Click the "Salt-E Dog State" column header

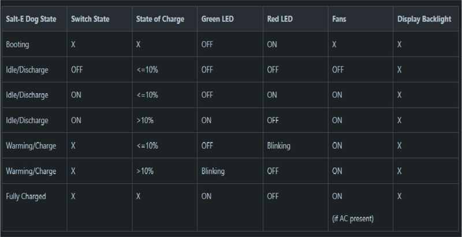[x=31, y=19]
